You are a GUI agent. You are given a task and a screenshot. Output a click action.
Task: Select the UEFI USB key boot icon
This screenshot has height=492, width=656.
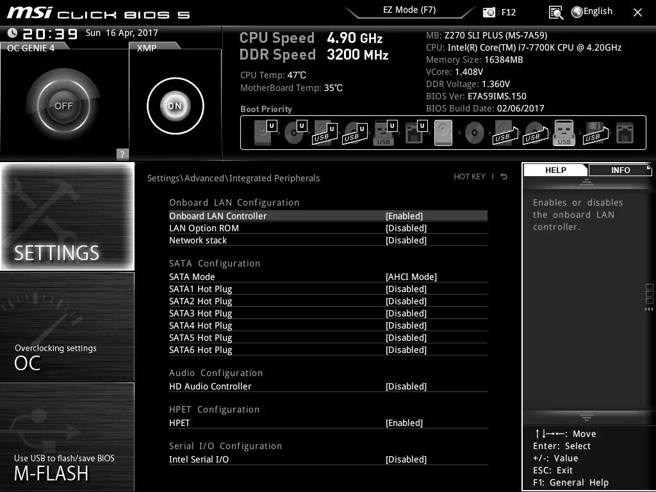click(385, 133)
